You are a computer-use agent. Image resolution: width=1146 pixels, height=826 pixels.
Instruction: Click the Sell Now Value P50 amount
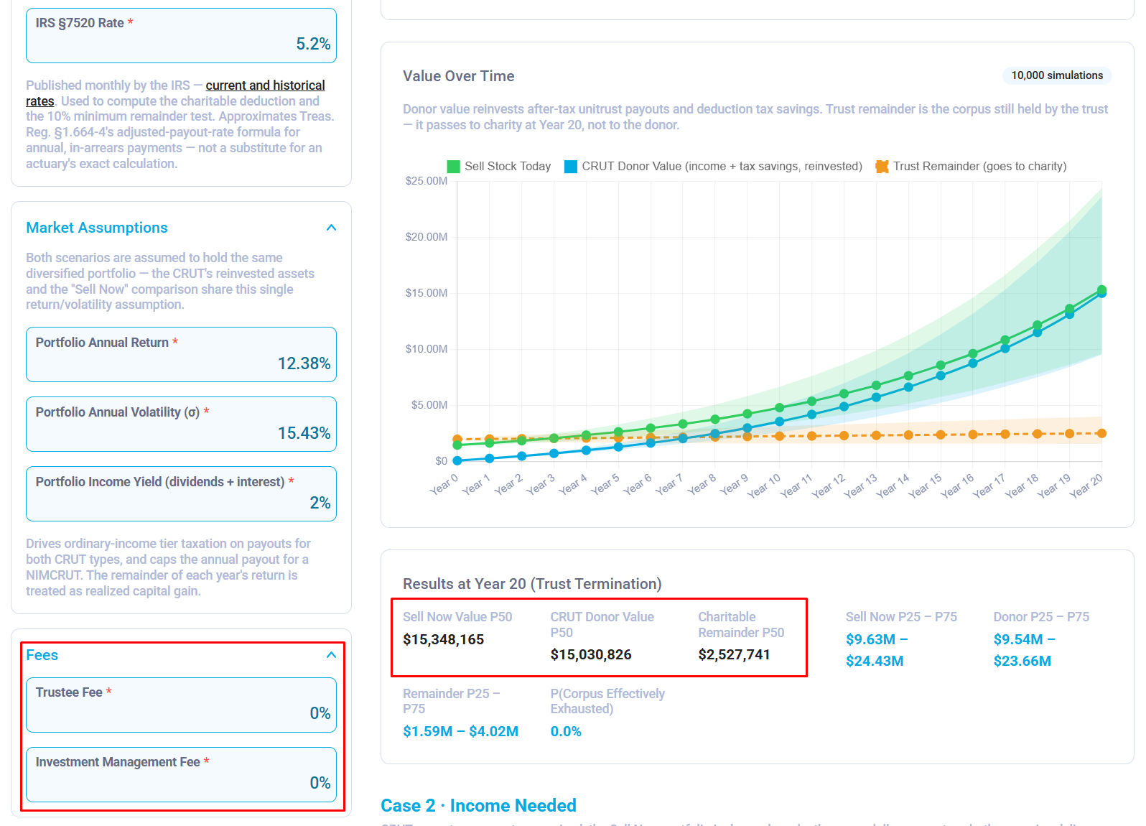tap(444, 639)
